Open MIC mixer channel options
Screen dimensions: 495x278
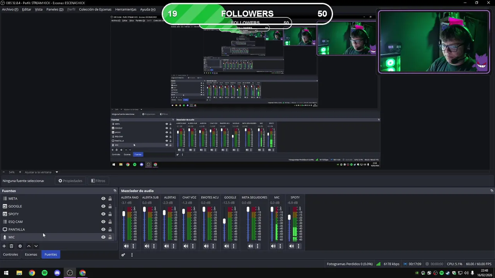280,246
